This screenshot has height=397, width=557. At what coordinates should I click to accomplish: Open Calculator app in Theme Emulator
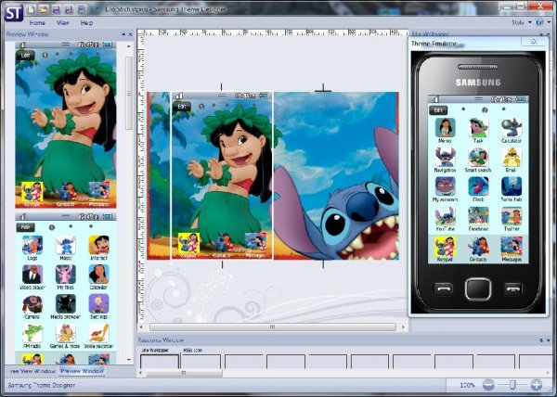[512, 130]
